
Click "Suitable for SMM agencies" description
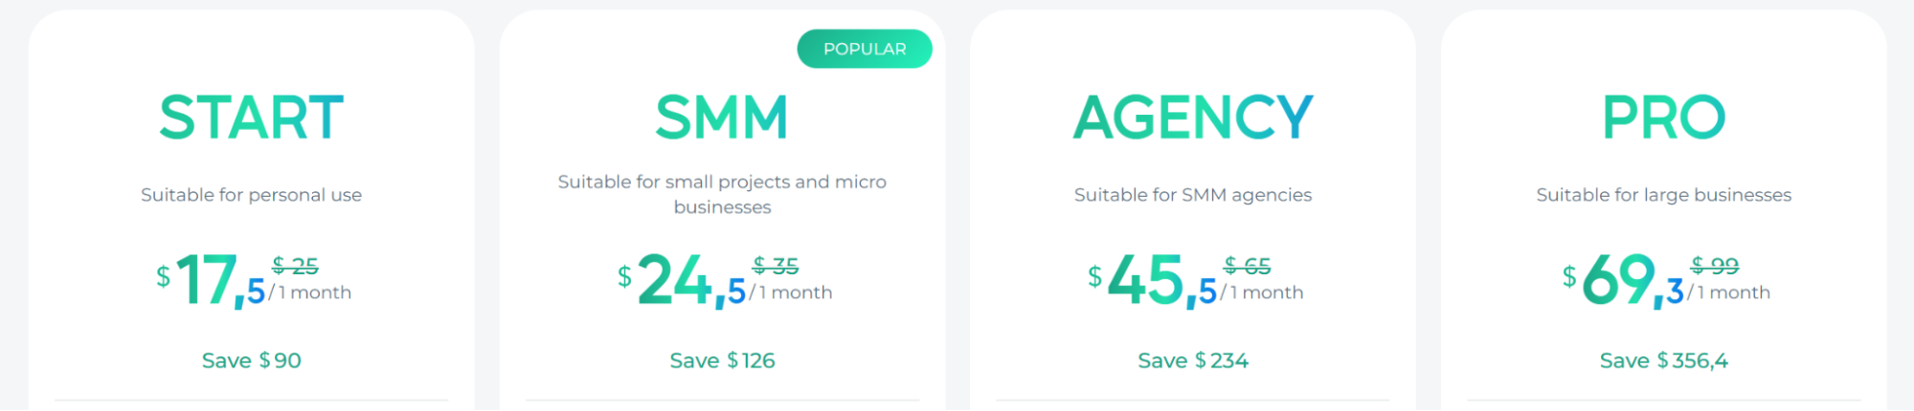[1193, 195]
